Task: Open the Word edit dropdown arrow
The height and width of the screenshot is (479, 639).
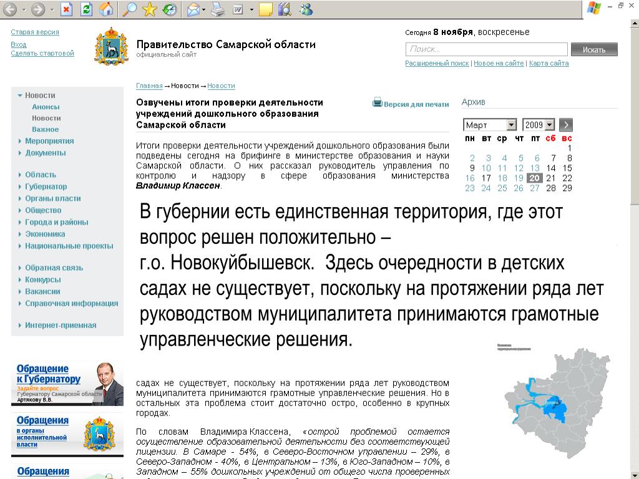Action: click(251, 9)
